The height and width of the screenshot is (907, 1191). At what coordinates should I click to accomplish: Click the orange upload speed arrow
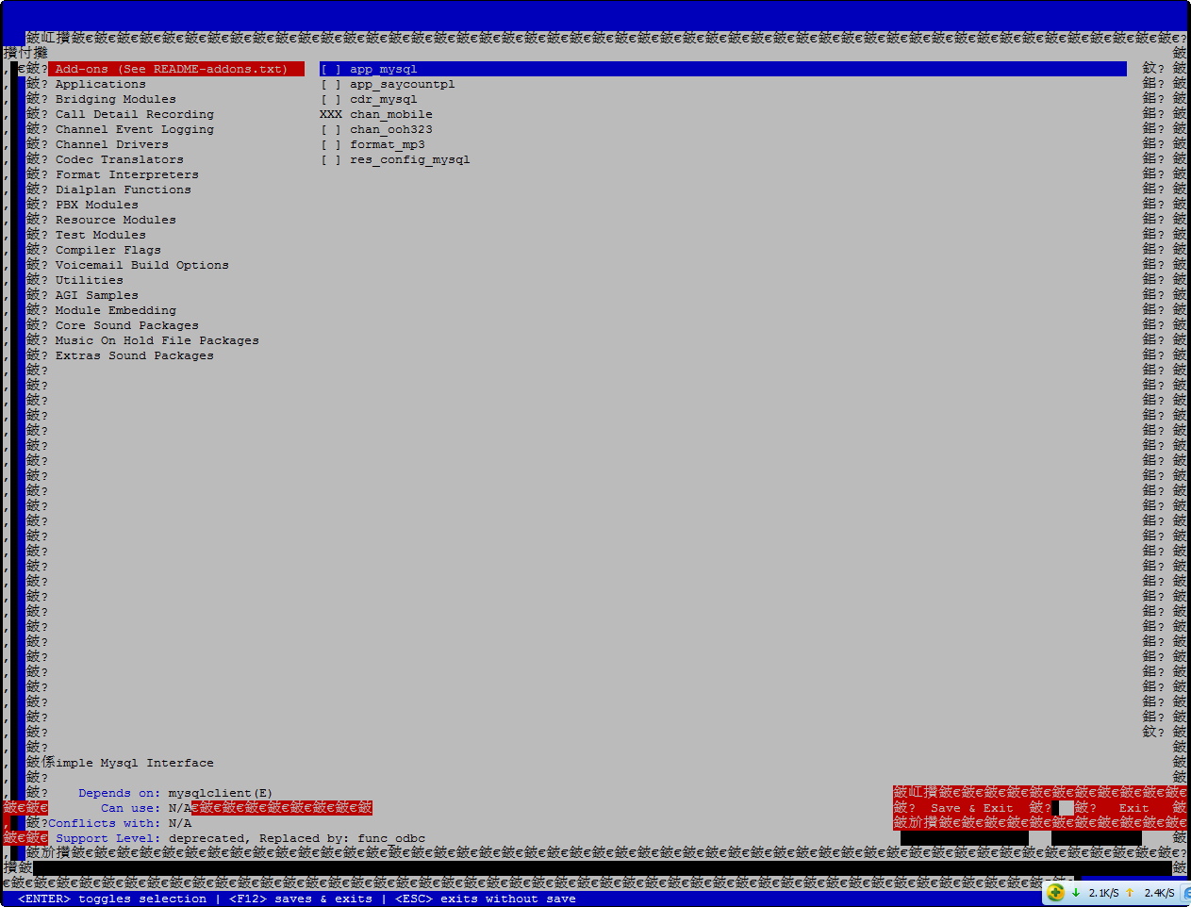click(1130, 892)
